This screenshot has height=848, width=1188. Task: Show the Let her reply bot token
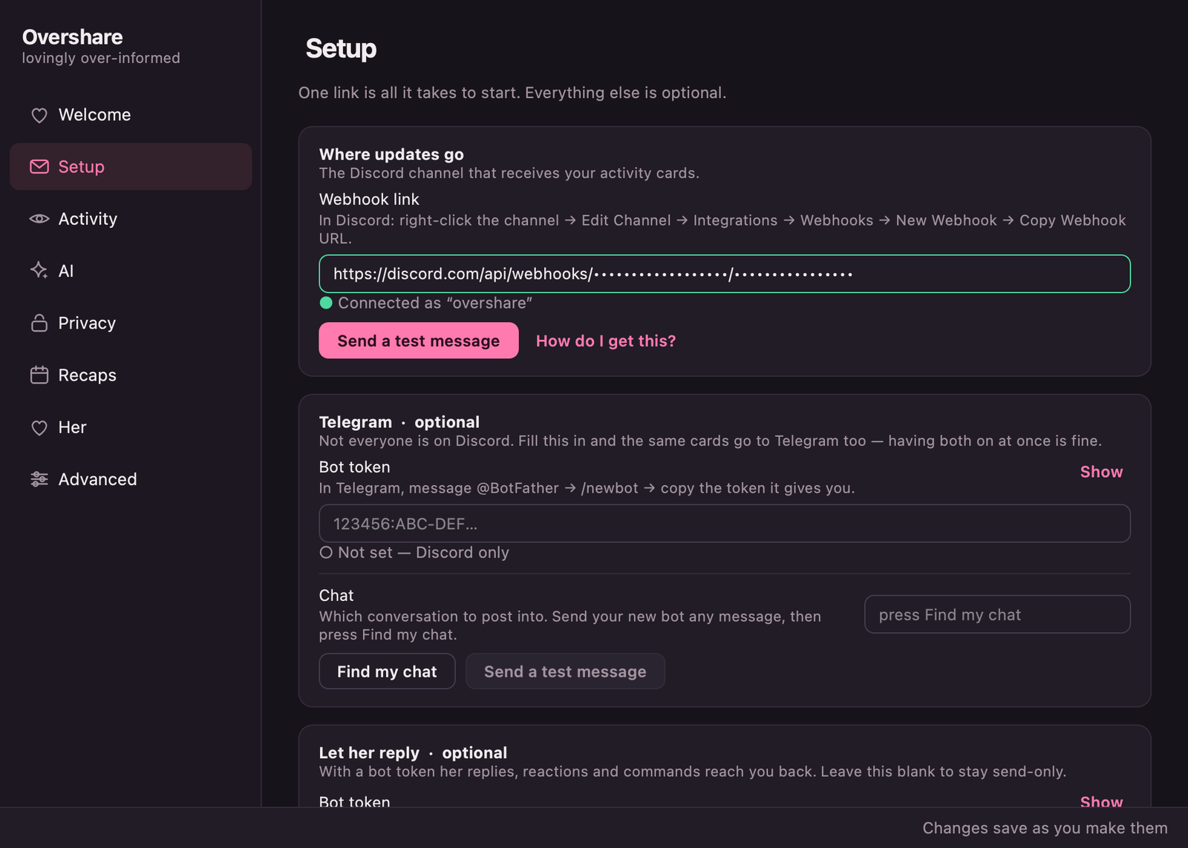coord(1101,801)
